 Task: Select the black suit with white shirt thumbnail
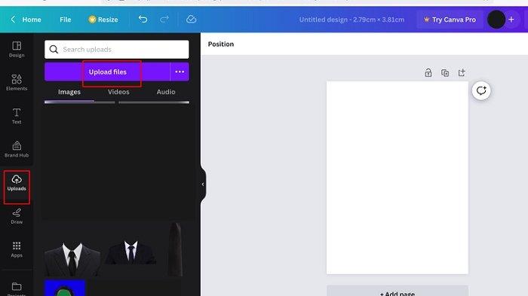[130, 252]
